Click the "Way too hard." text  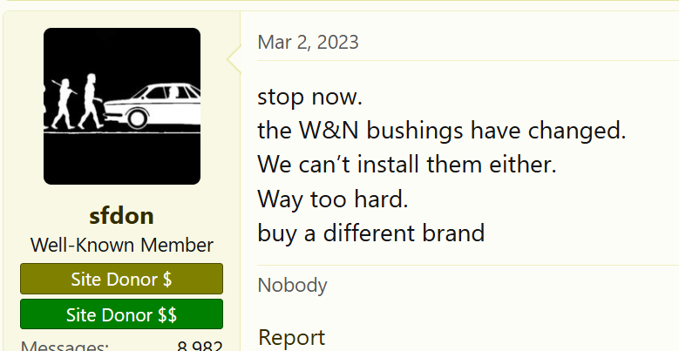tap(333, 199)
